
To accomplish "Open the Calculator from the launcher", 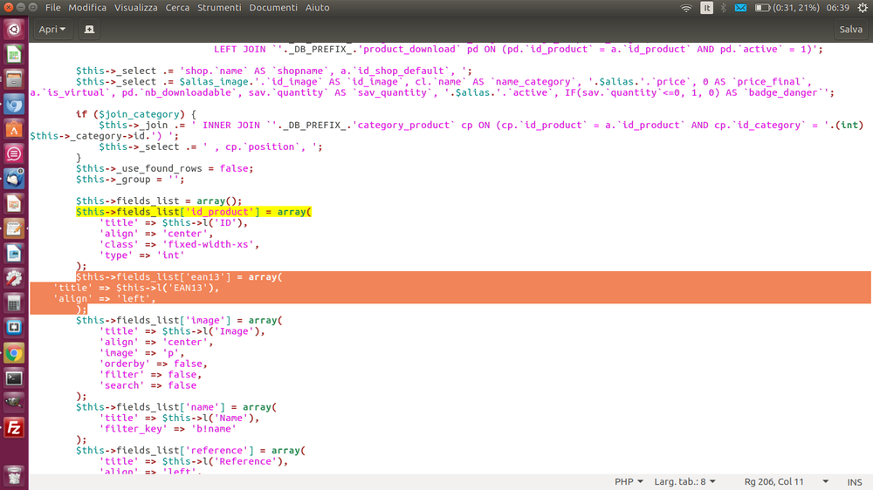I will click(x=14, y=303).
